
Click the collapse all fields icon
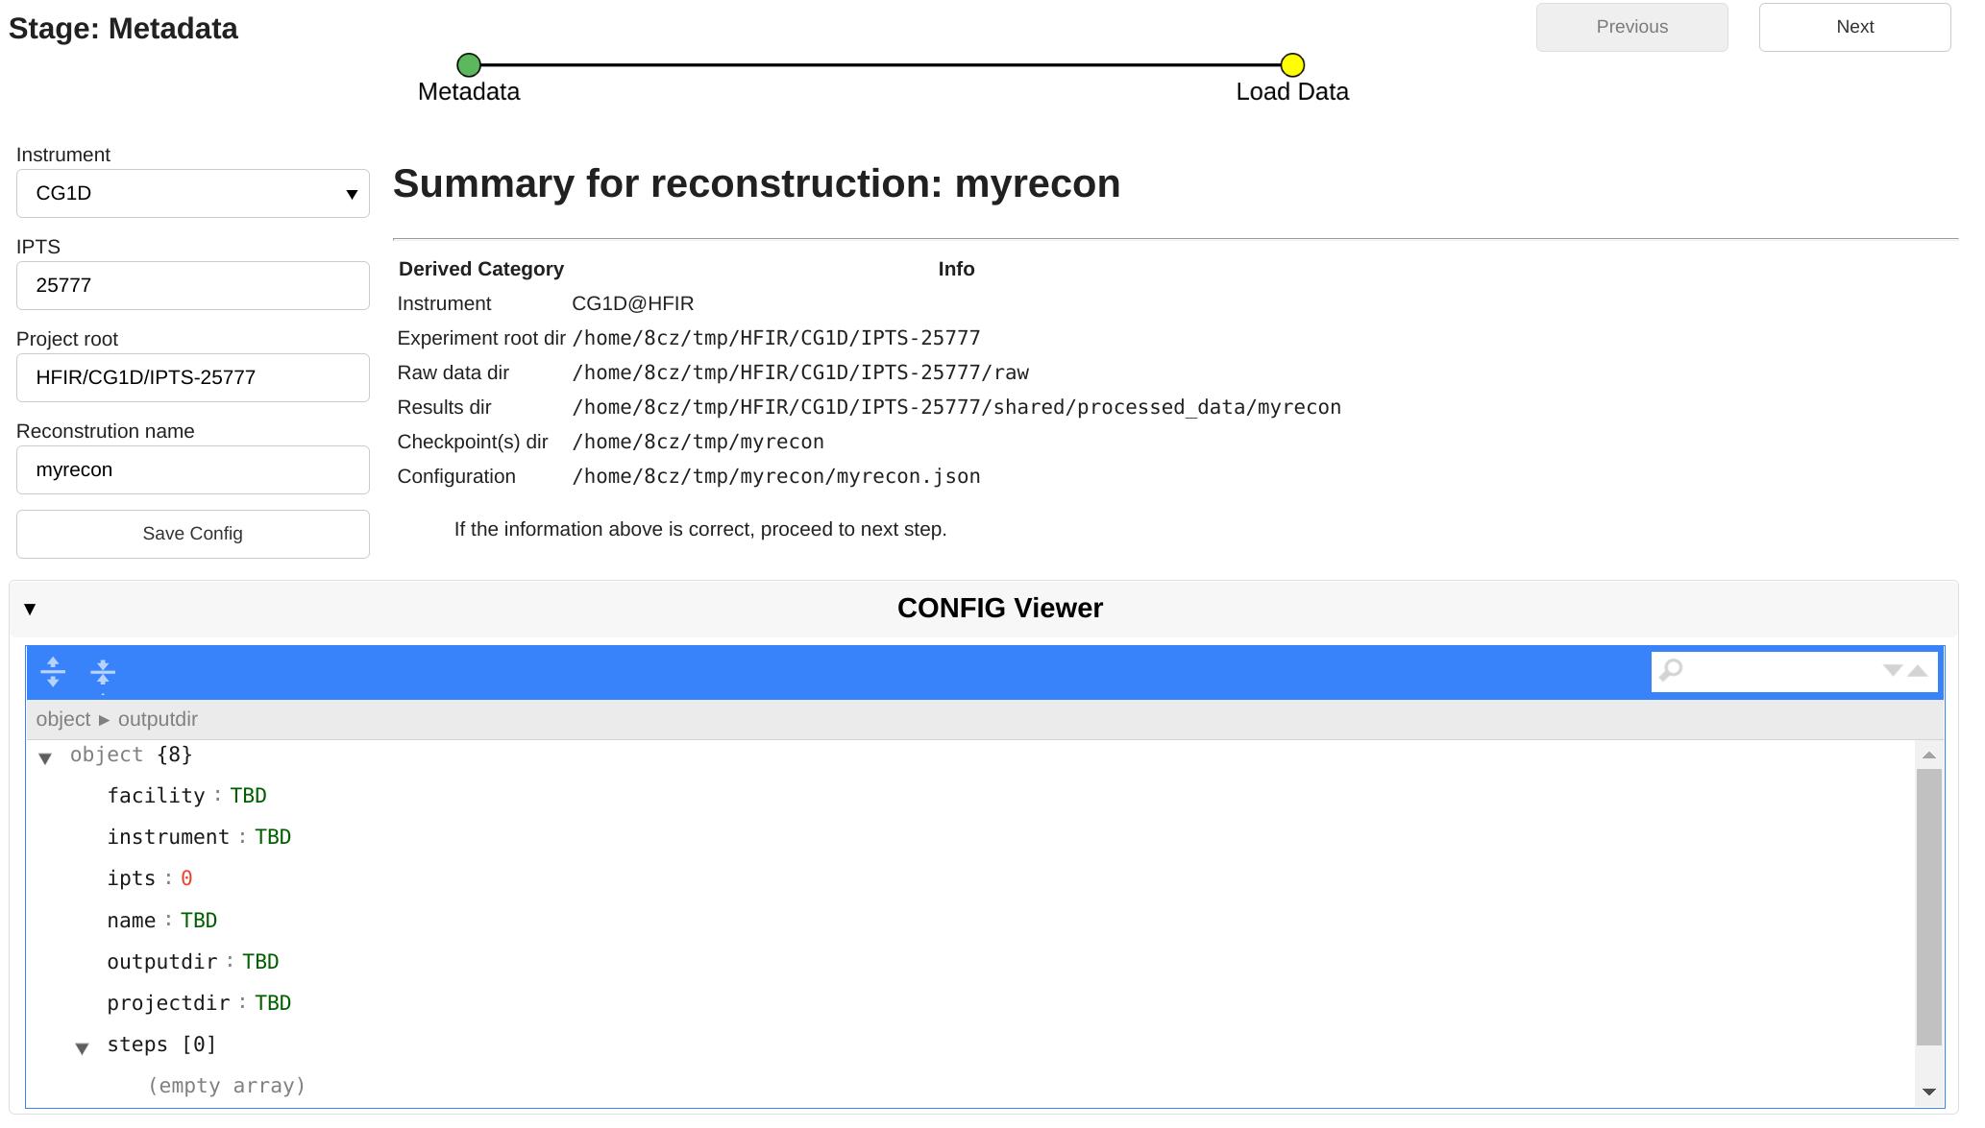coord(103,672)
